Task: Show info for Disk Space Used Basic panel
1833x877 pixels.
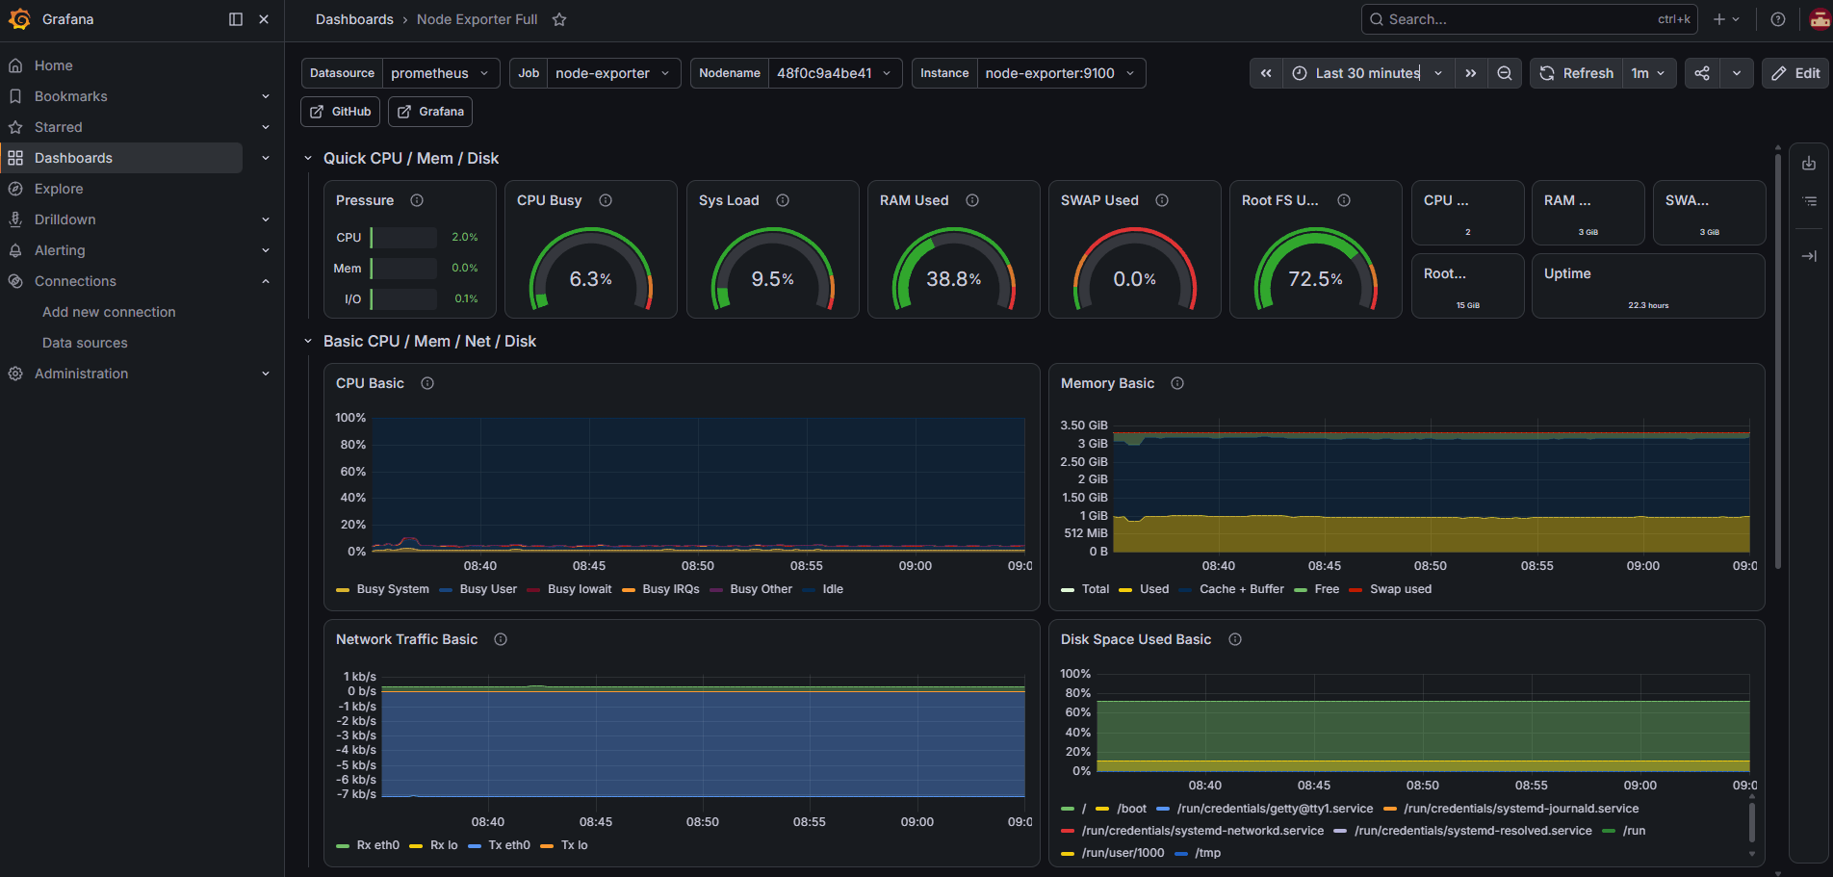Action: point(1235,639)
